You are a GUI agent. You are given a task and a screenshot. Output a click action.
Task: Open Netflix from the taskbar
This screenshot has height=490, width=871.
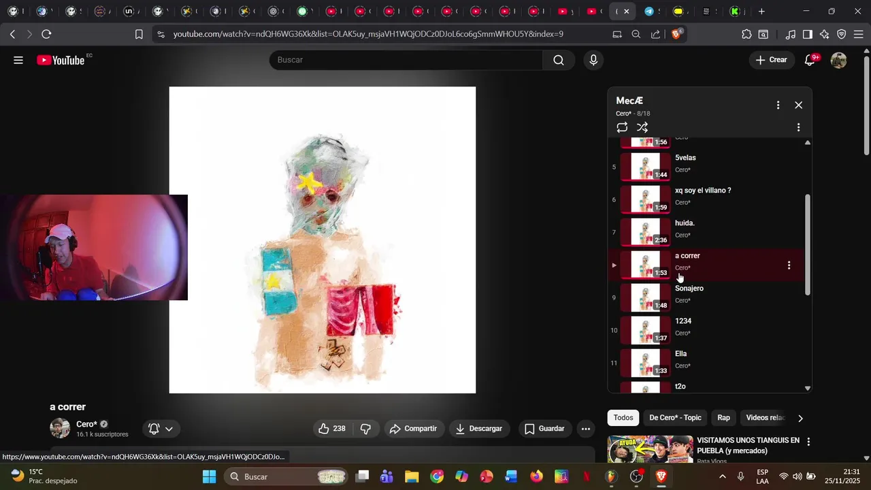[586, 476]
